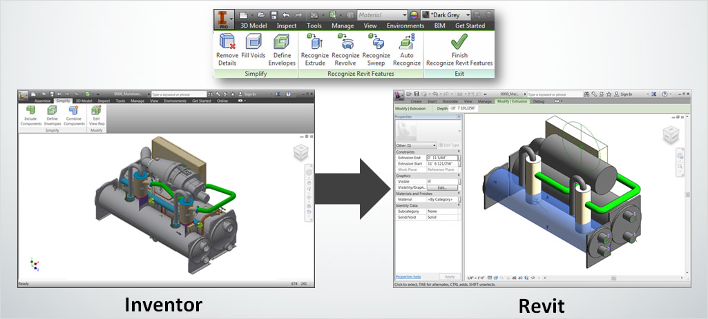Click Fill Voids in top ribbon

(x=253, y=46)
